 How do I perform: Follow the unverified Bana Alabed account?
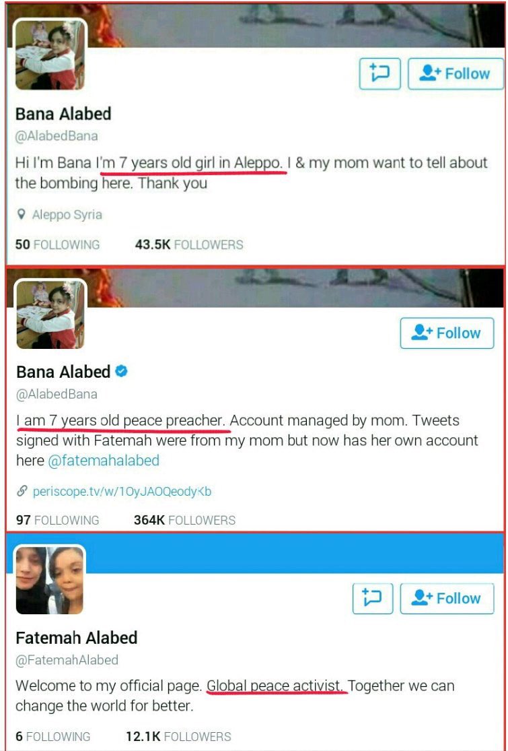click(456, 74)
